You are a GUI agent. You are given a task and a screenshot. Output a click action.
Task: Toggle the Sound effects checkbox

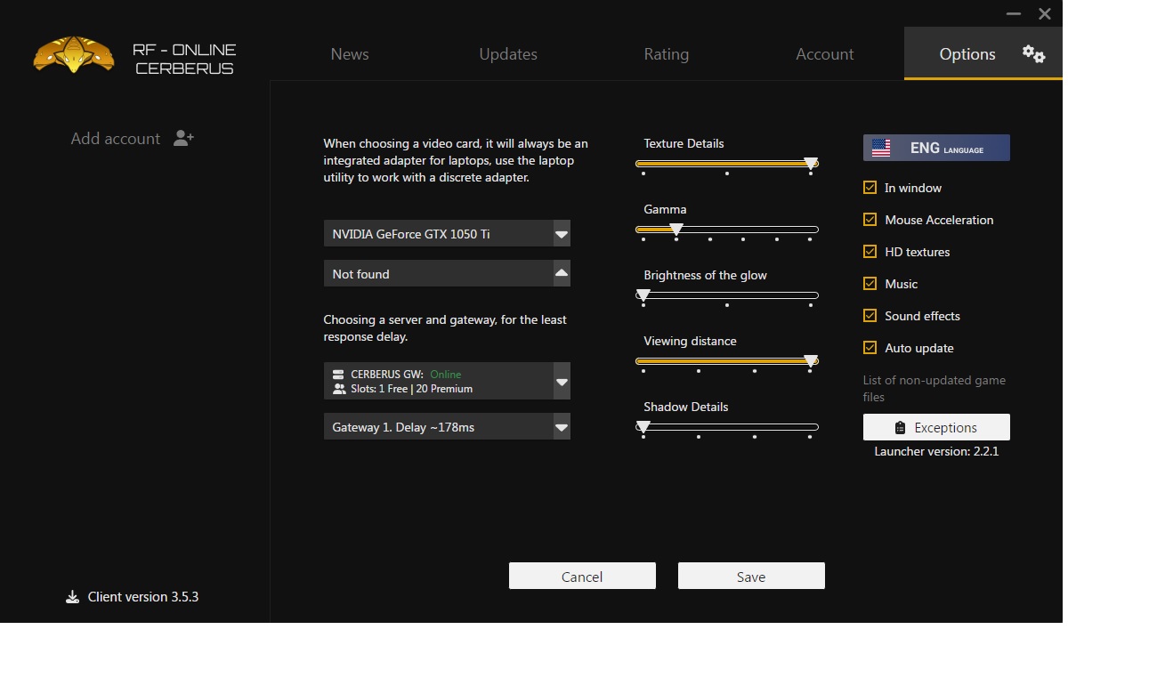(870, 316)
